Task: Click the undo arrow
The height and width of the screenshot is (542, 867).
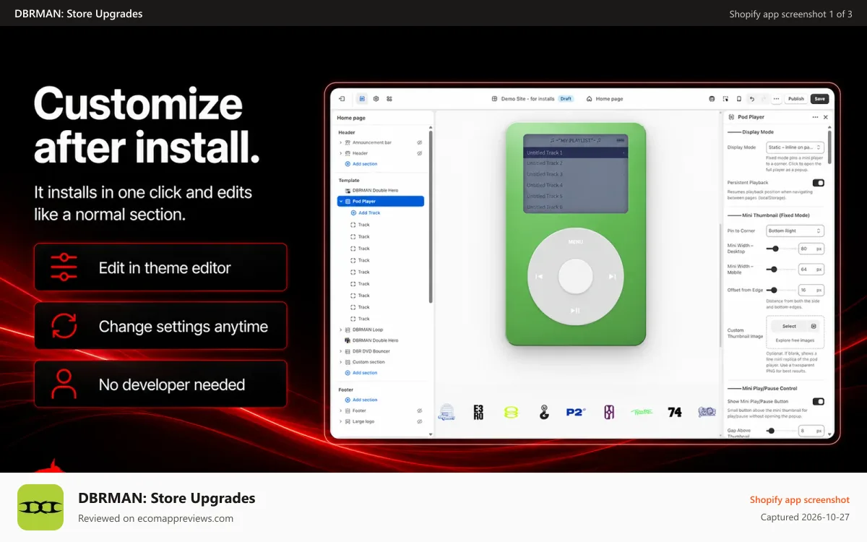Action: click(751, 99)
